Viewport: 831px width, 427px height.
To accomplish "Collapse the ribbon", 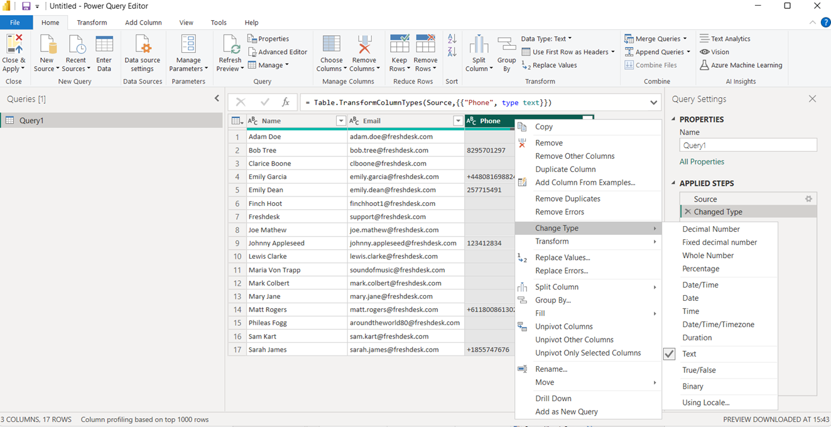I will [812, 23].
